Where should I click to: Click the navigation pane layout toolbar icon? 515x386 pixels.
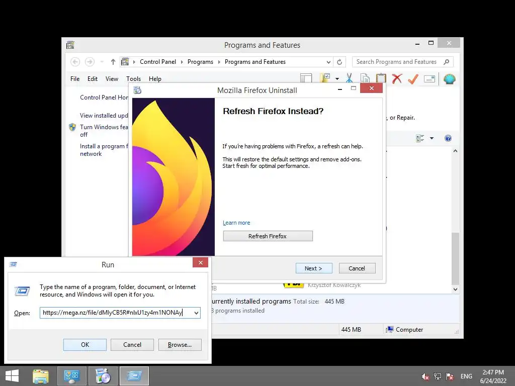pos(306,78)
